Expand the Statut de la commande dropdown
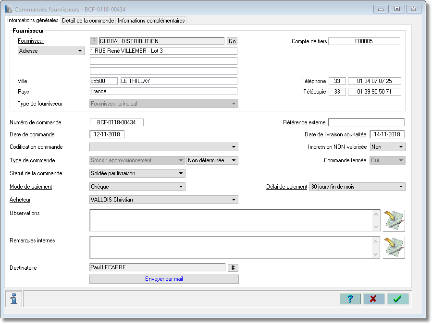Viewport: 432px width, 324px height. [x=137, y=173]
